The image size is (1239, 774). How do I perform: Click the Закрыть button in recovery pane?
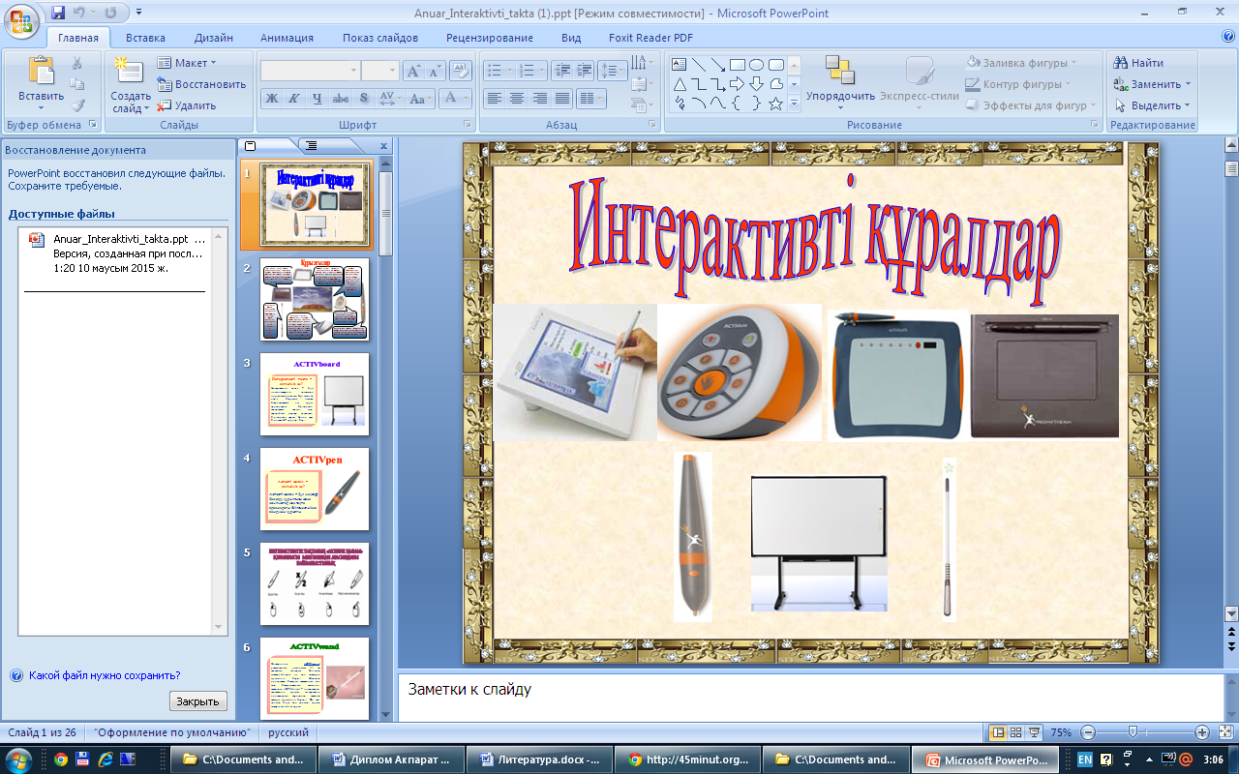coord(198,701)
